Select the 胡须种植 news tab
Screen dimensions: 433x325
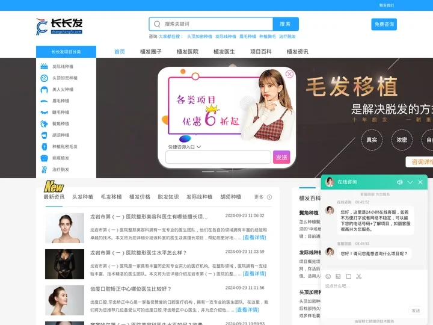point(230,197)
